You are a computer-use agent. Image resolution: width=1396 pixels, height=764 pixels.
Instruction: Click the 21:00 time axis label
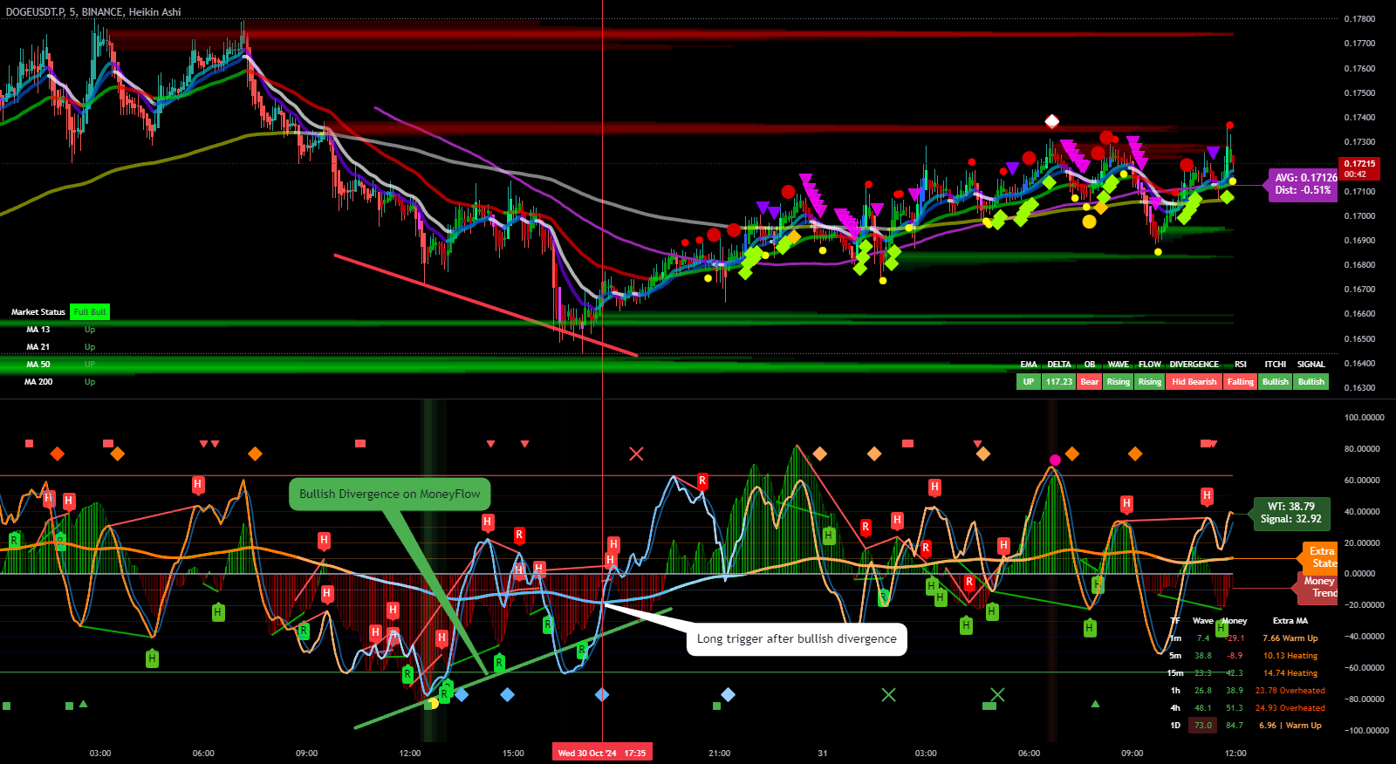(720, 753)
